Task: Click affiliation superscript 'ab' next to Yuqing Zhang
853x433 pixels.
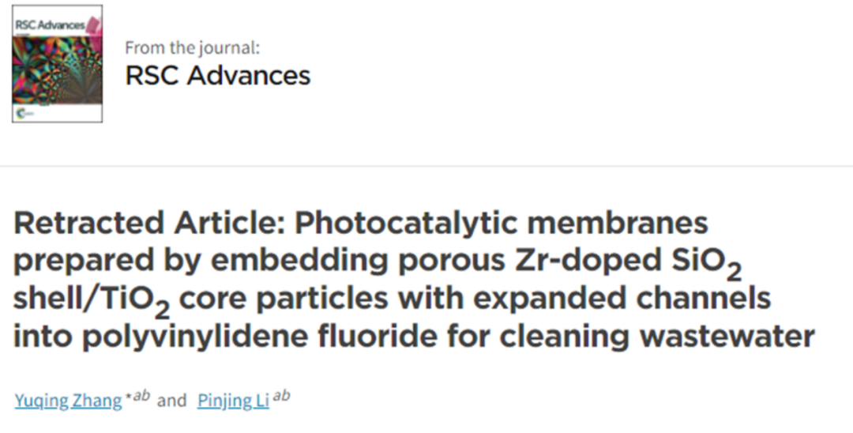Action: [141, 395]
